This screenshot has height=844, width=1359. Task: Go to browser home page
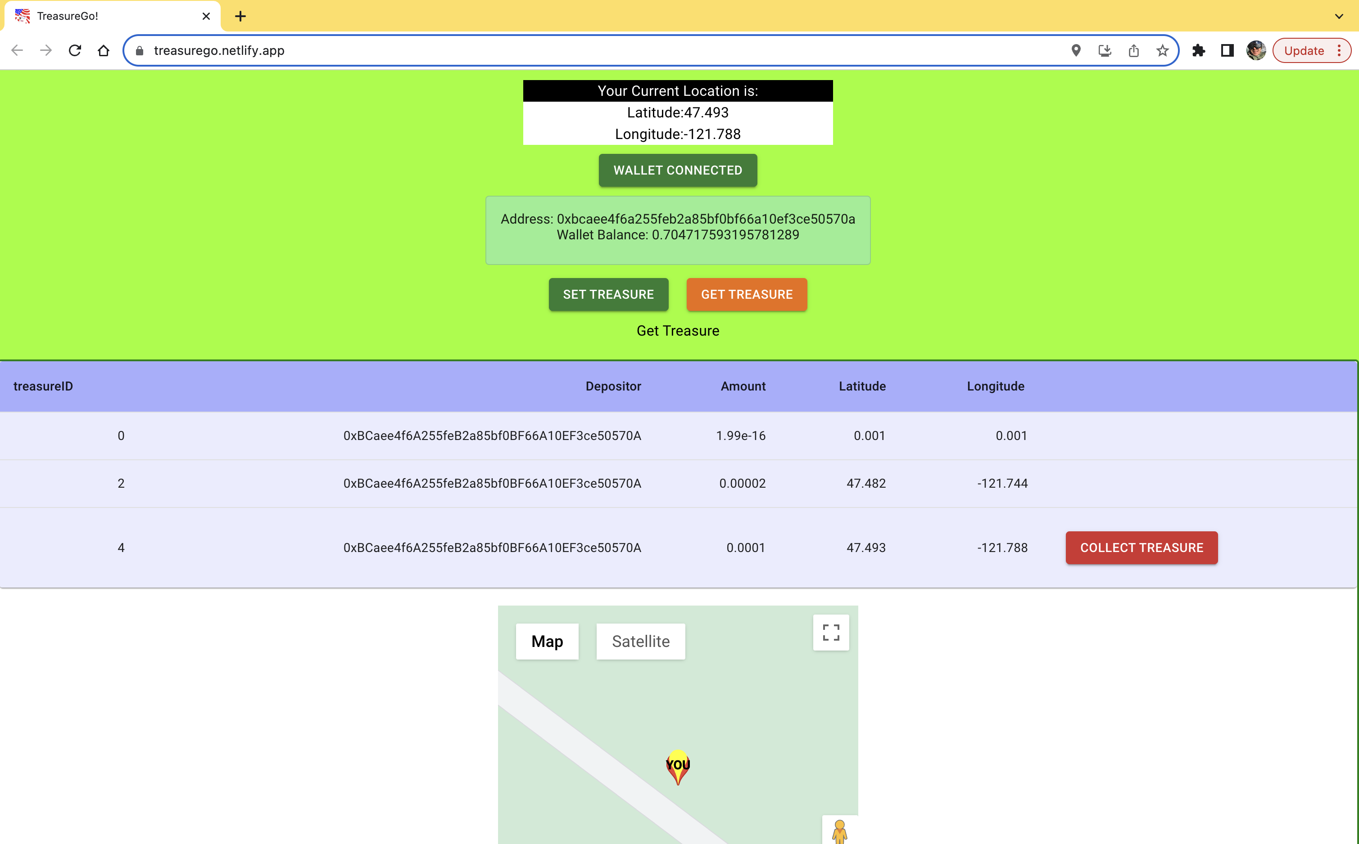103,51
